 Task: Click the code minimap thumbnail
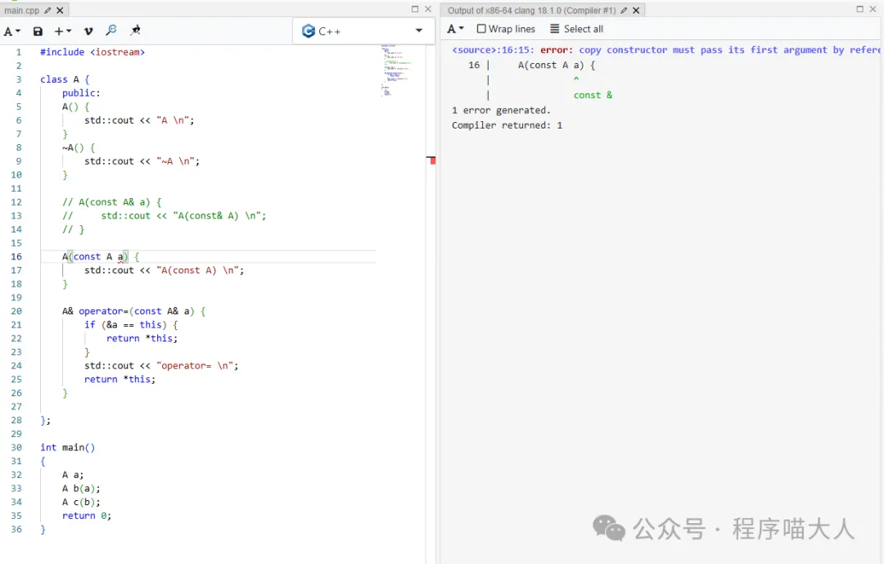point(396,70)
